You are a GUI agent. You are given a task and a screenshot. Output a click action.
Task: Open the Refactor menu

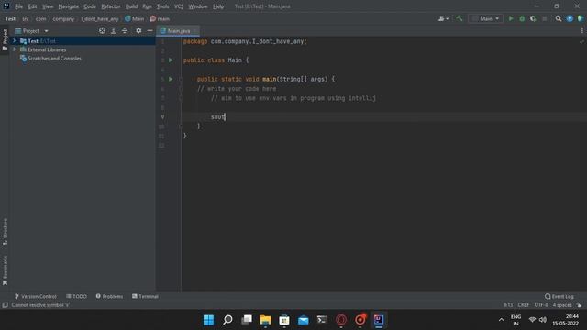[111, 6]
